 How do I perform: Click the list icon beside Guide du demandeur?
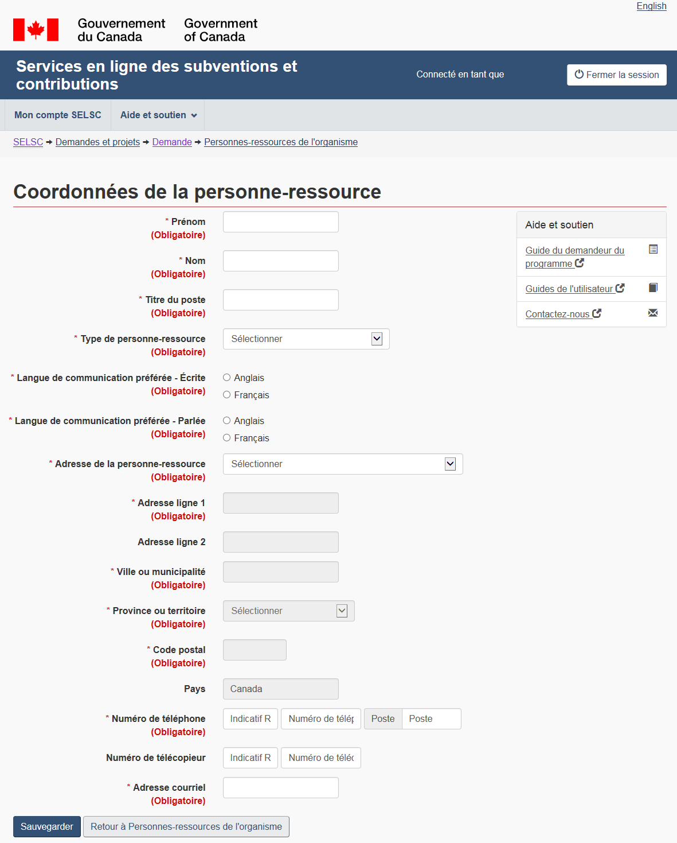point(653,249)
